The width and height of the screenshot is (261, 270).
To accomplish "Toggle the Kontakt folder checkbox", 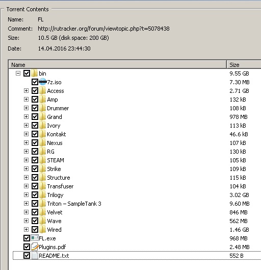I will pos(35,134).
